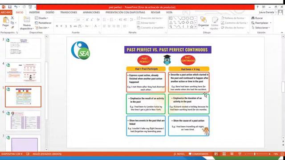The image size is (285, 160).
Task: Toggle the NOTAS pane
Action: (179, 154)
